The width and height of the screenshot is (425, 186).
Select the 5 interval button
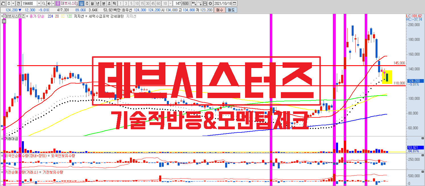[x=131, y=3]
